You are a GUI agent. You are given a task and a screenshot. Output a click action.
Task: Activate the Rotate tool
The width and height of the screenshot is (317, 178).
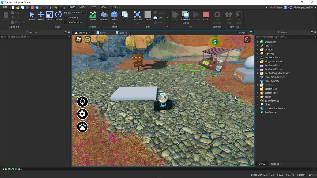(58, 16)
